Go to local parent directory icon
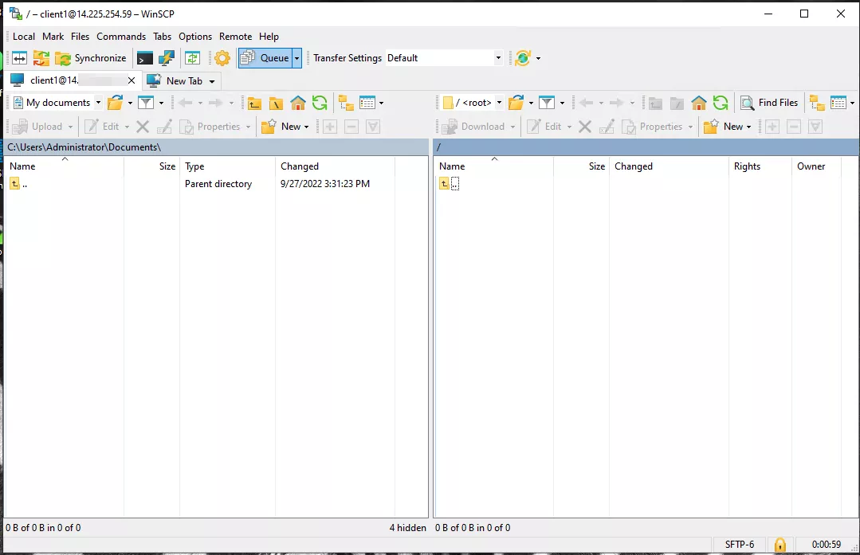 click(254, 103)
